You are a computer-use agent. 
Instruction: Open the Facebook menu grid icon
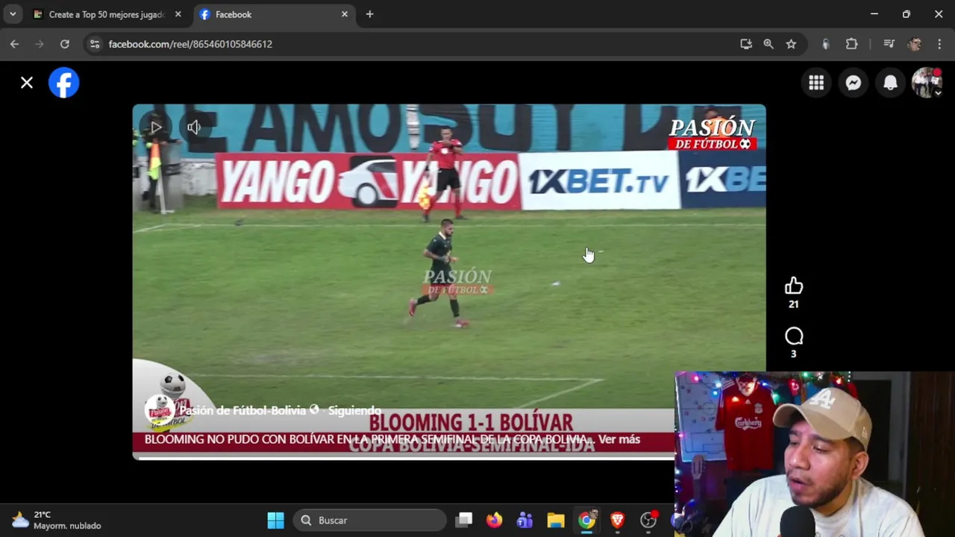point(816,83)
